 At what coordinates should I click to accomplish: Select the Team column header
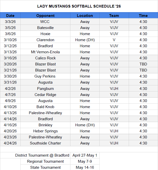tap(114, 16)
